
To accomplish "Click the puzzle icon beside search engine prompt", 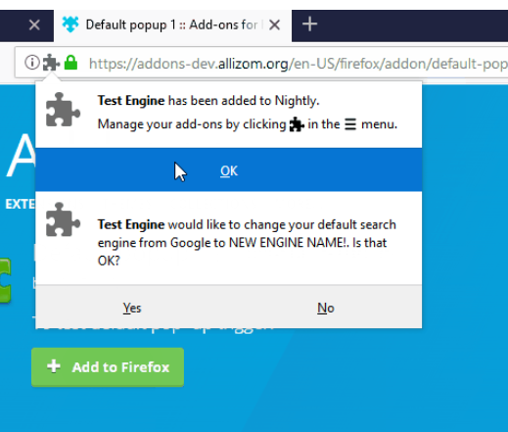I will [x=63, y=219].
